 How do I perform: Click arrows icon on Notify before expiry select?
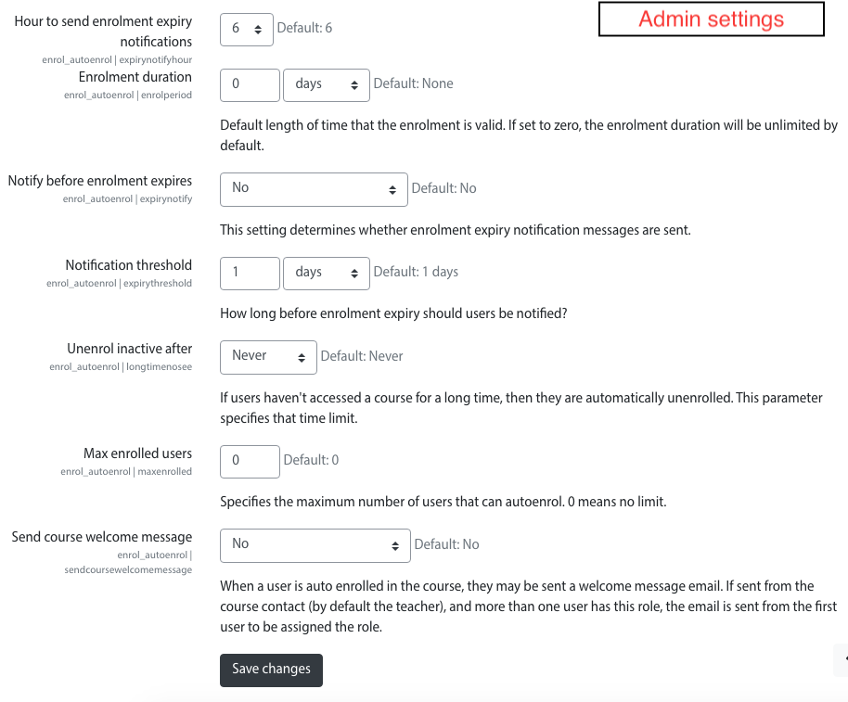tap(392, 190)
